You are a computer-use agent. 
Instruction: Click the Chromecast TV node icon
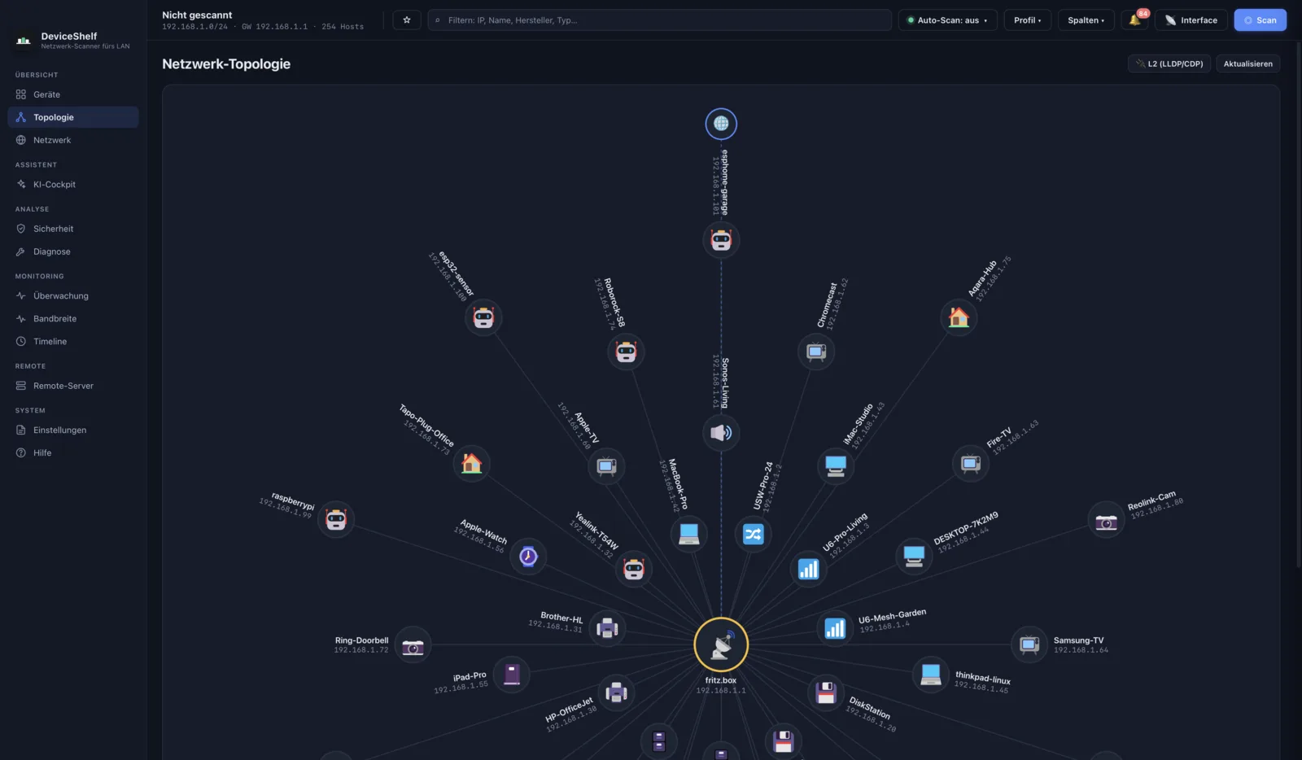tap(816, 352)
